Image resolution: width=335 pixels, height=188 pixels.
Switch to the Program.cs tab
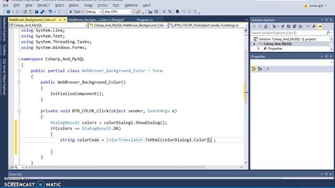point(144,20)
